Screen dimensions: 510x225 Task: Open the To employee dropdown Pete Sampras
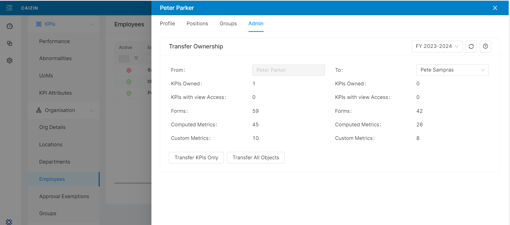click(x=452, y=70)
